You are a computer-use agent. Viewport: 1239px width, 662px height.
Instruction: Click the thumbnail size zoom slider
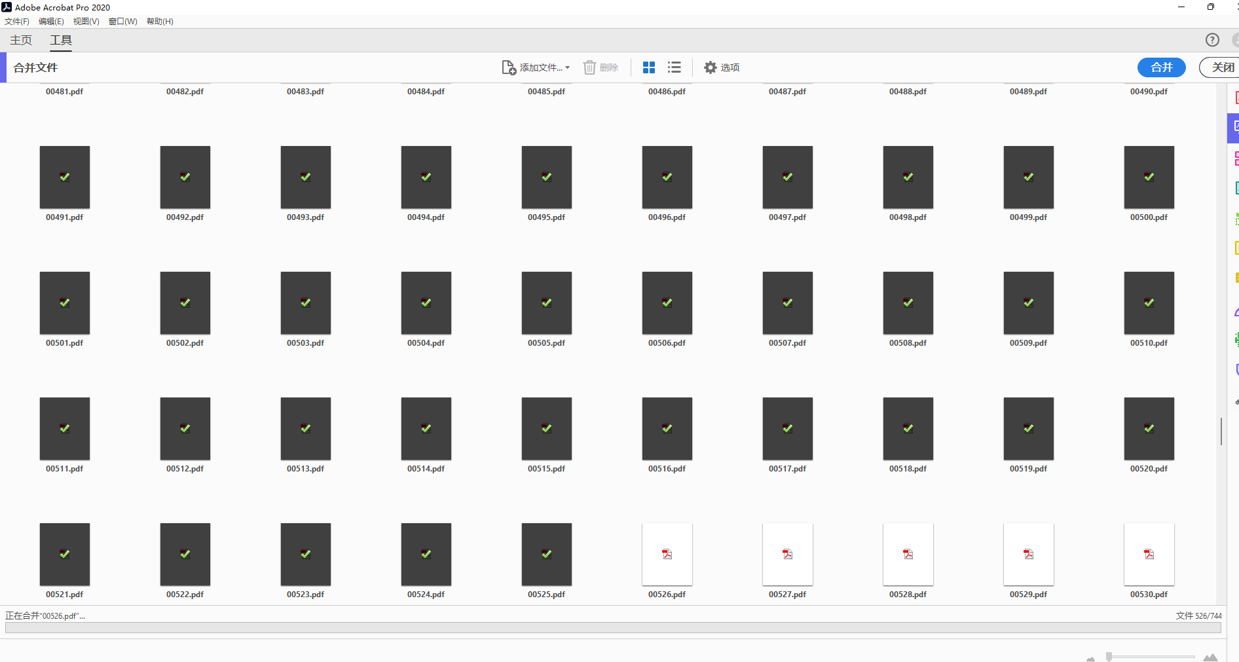(x=1109, y=656)
